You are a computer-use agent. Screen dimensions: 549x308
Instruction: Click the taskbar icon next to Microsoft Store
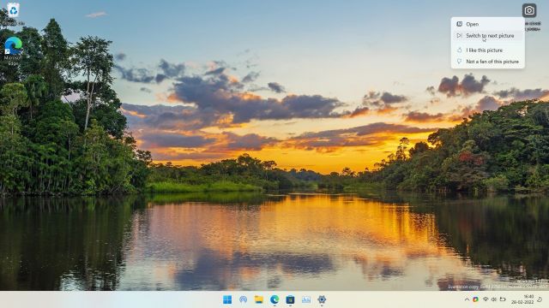(x=306, y=299)
